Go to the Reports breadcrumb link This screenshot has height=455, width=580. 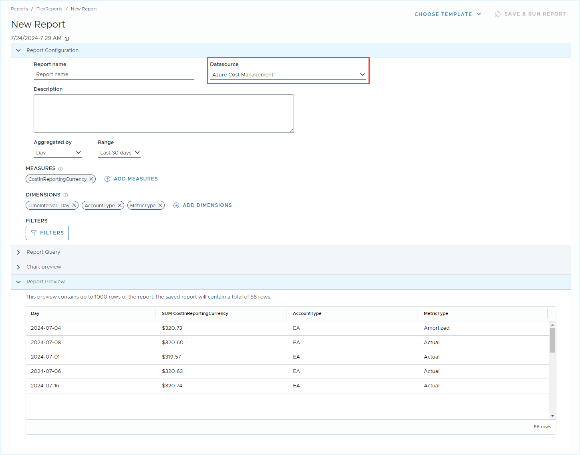click(19, 9)
